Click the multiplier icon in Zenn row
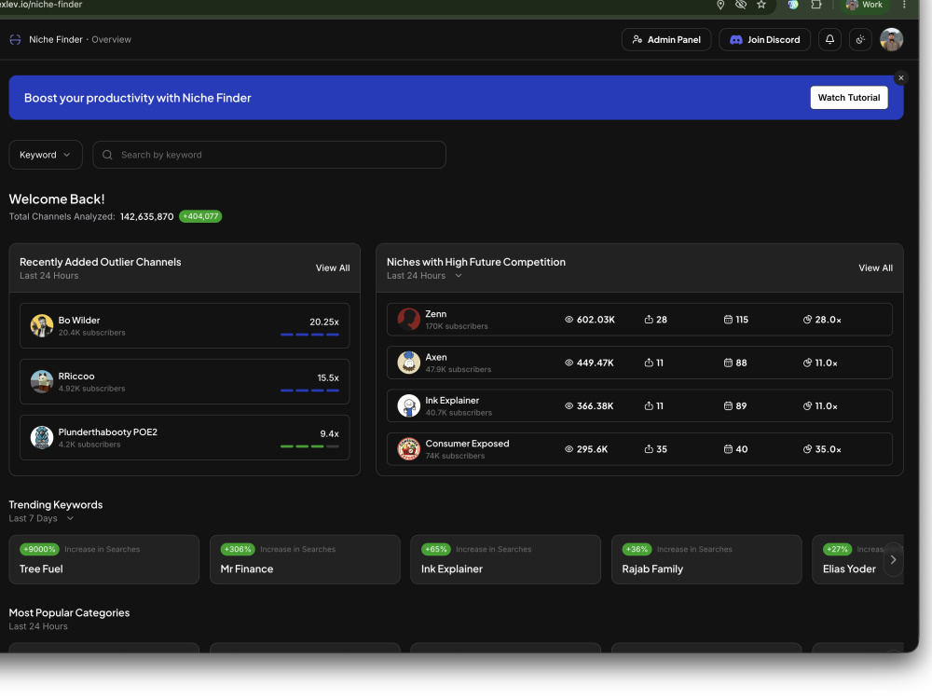 click(x=807, y=319)
